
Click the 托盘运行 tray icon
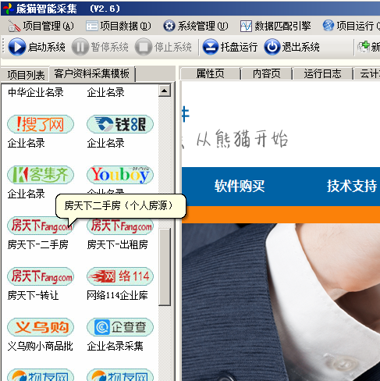[211, 47]
